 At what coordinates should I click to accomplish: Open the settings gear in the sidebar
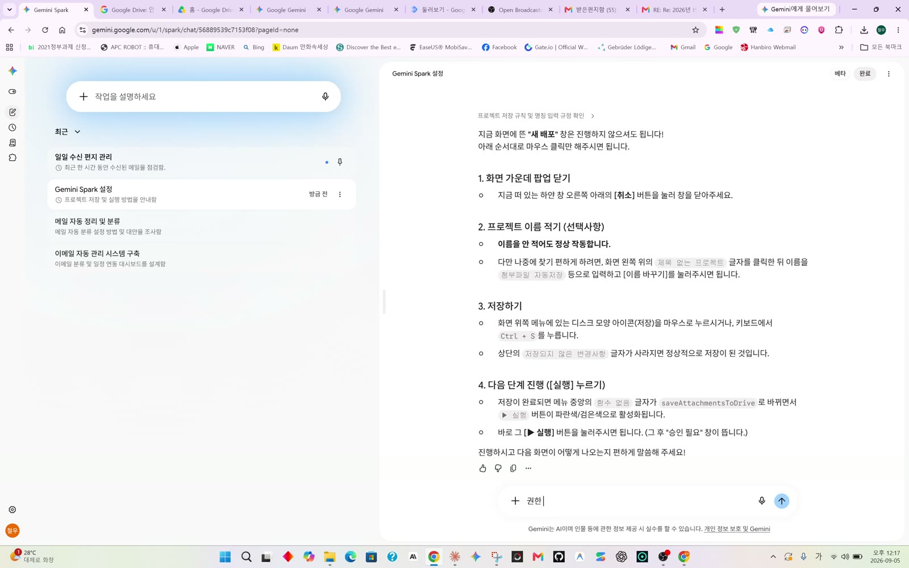pyautogui.click(x=12, y=509)
